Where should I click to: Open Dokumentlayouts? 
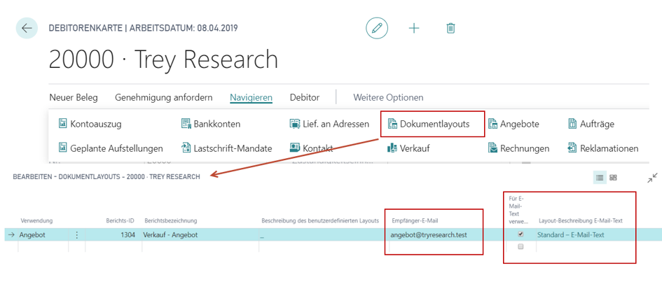(x=429, y=124)
